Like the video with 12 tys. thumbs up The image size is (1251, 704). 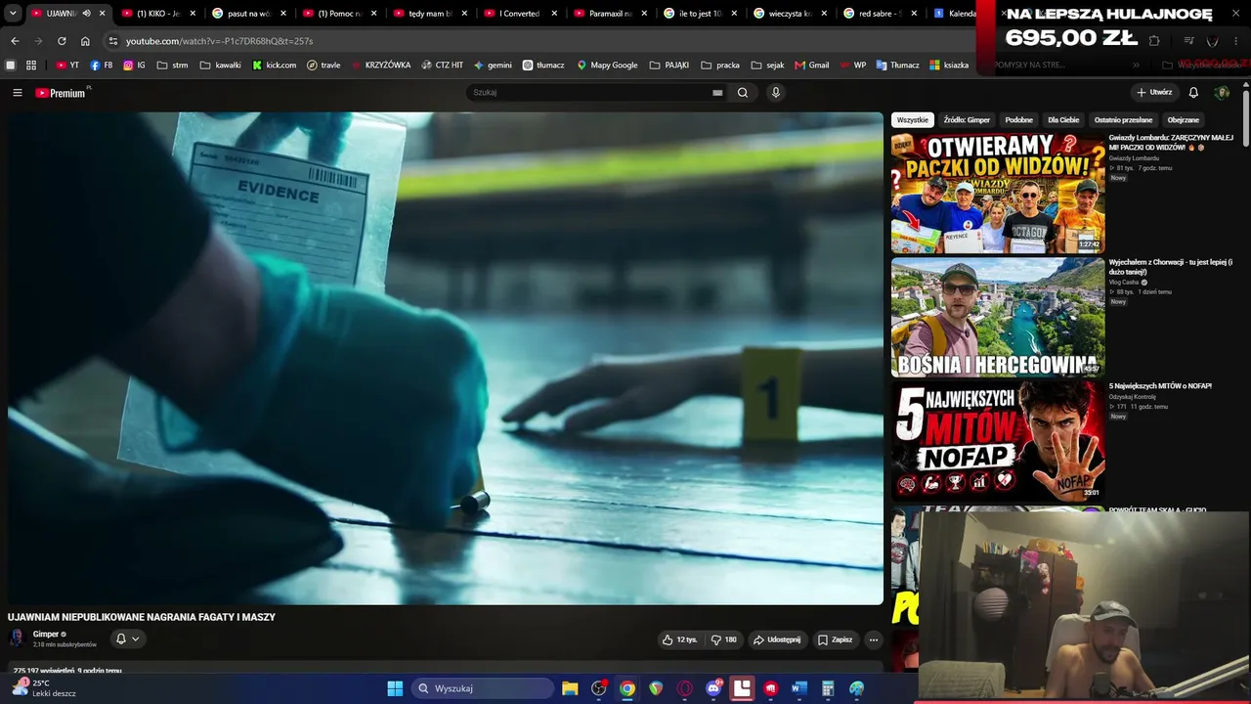pyautogui.click(x=680, y=639)
